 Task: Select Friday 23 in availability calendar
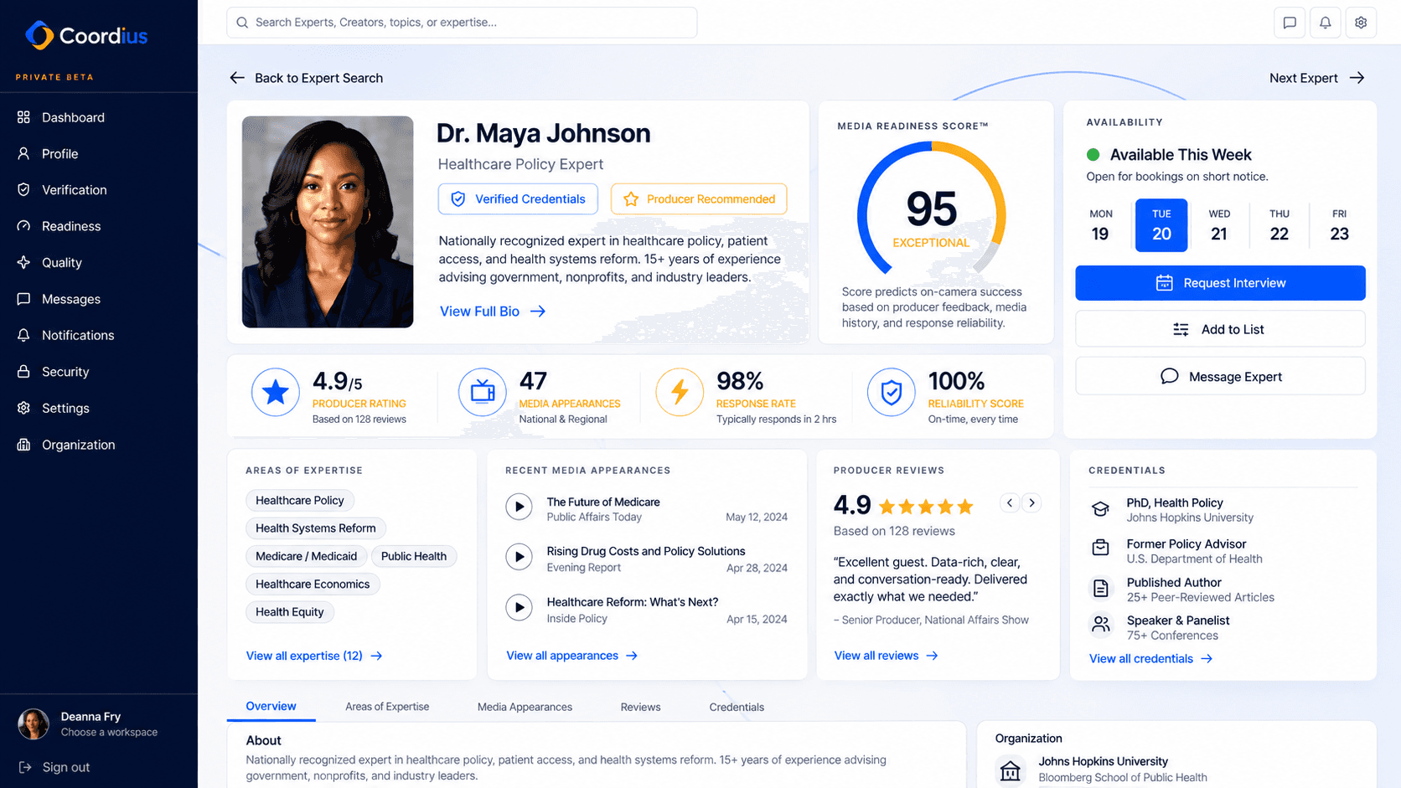point(1339,225)
